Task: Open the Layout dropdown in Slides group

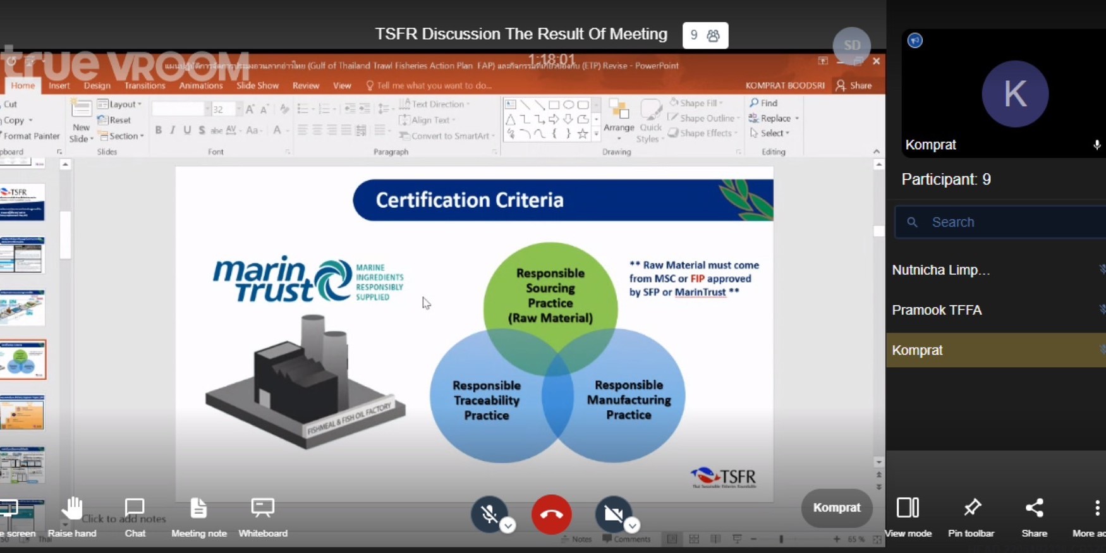Action: 120,104
